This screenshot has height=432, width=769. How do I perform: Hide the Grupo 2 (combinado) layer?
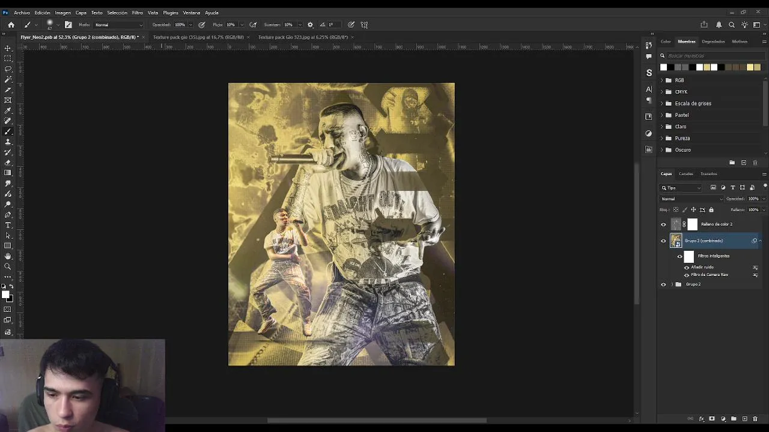click(663, 241)
